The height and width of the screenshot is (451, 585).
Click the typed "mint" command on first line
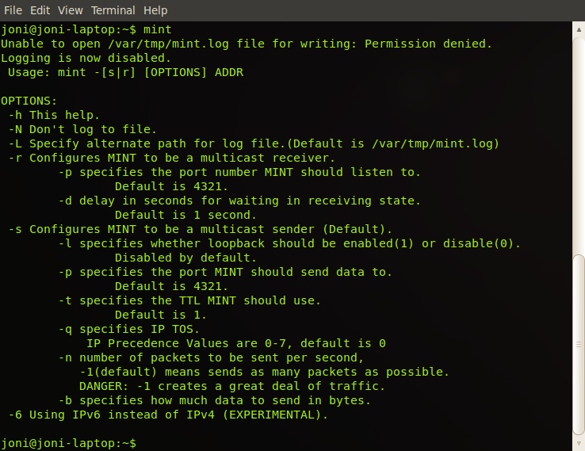158,29
